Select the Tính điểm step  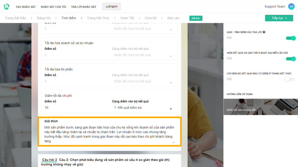tap(69, 18)
